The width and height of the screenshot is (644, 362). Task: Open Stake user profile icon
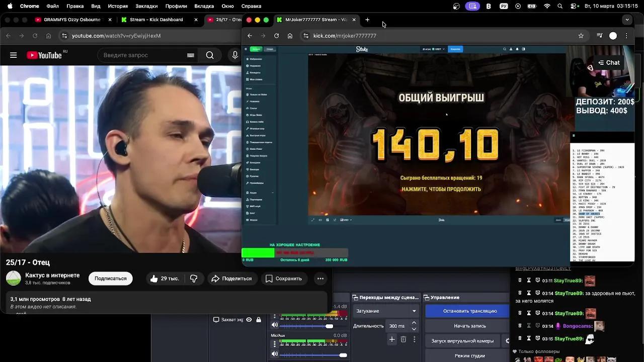[511, 49]
